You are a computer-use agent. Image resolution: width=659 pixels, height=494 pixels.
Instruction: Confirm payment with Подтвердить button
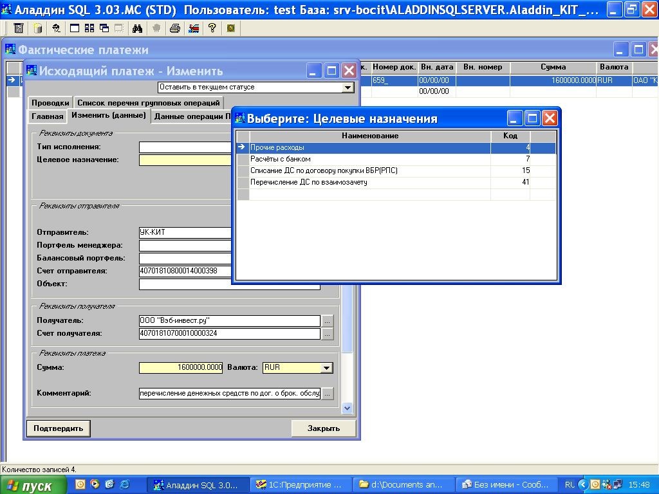click(59, 428)
